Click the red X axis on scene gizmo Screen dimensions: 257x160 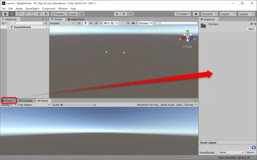(x=184, y=38)
